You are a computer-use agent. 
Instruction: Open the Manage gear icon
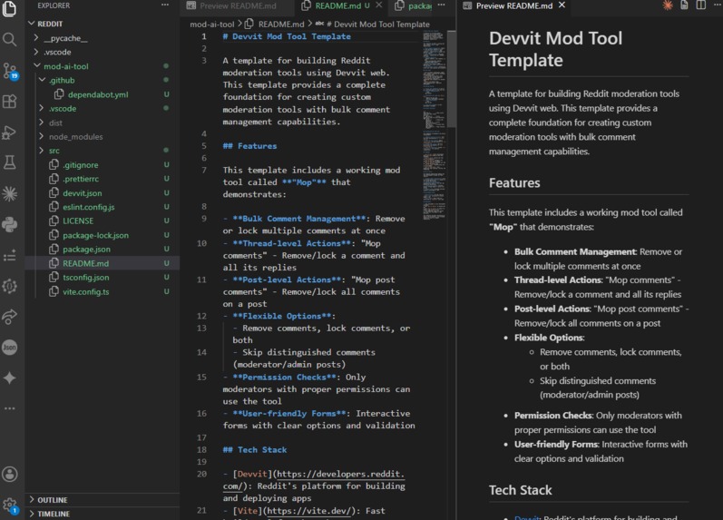(10, 505)
